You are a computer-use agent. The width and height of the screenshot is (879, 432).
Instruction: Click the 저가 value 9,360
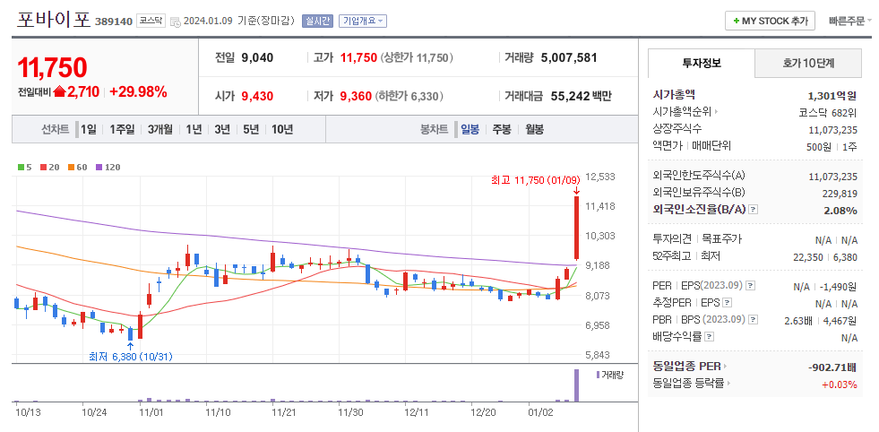(356, 96)
